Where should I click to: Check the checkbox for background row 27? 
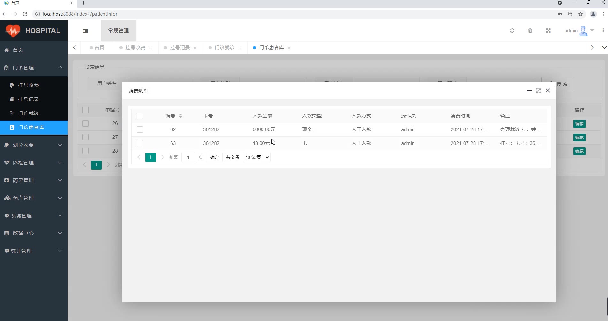coord(86,137)
